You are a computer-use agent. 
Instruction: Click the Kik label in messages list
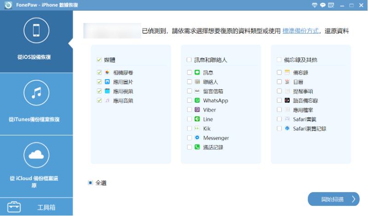point(207,128)
